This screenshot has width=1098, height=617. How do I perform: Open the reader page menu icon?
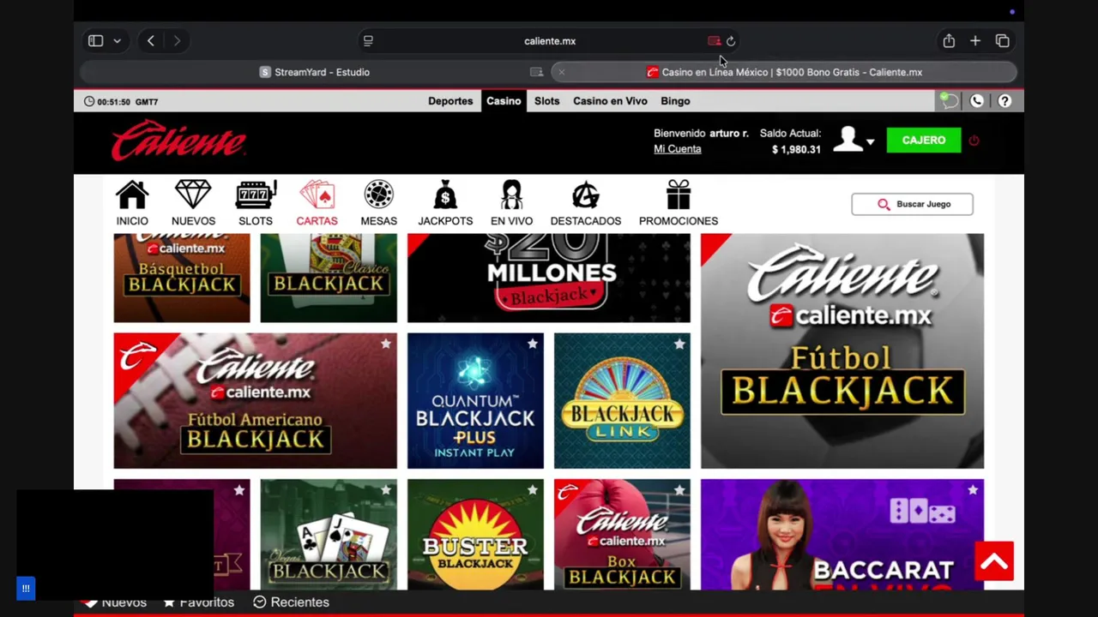368,40
